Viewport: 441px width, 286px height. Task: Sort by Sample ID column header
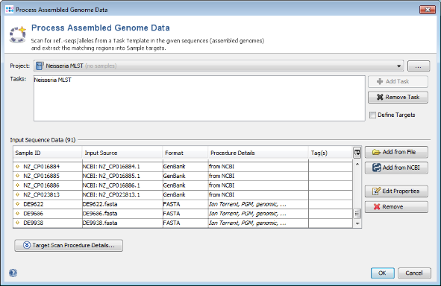pos(48,153)
